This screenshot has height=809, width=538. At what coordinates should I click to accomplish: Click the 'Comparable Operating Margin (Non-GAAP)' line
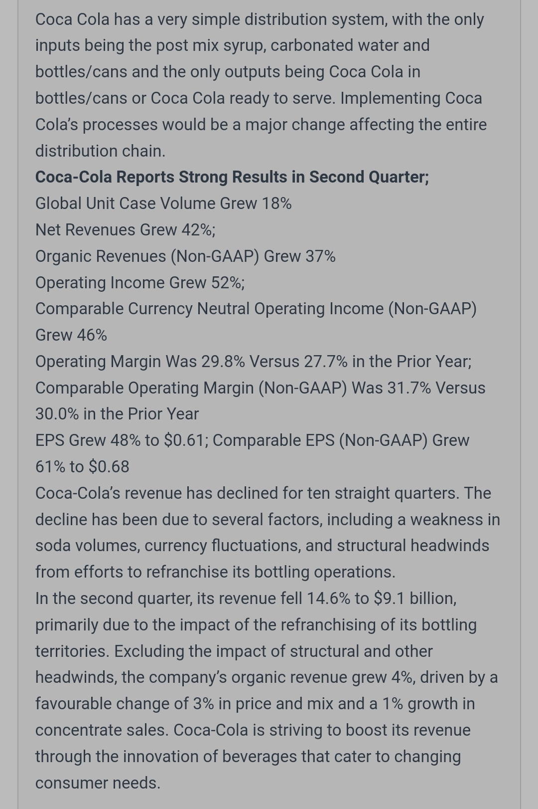pos(260,388)
